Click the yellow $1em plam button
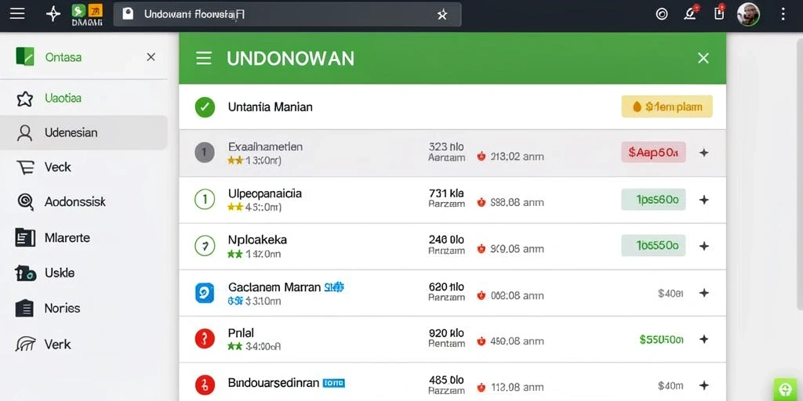Viewport: 803px width, 401px height. tap(667, 107)
